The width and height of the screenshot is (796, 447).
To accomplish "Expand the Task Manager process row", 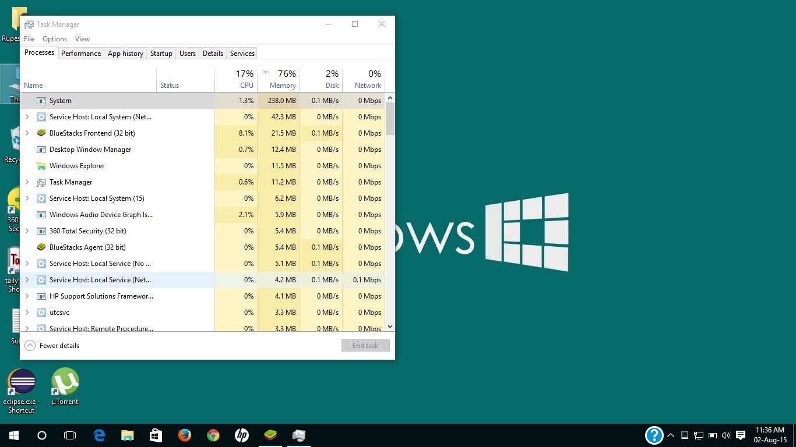I will pyautogui.click(x=27, y=182).
